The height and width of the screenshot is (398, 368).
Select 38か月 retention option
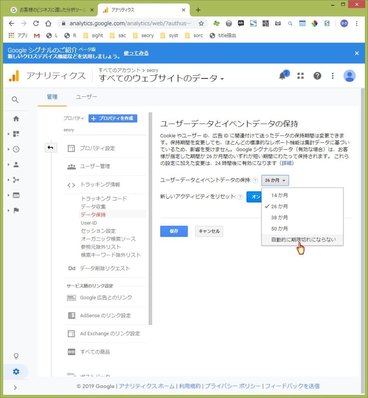coord(303,218)
